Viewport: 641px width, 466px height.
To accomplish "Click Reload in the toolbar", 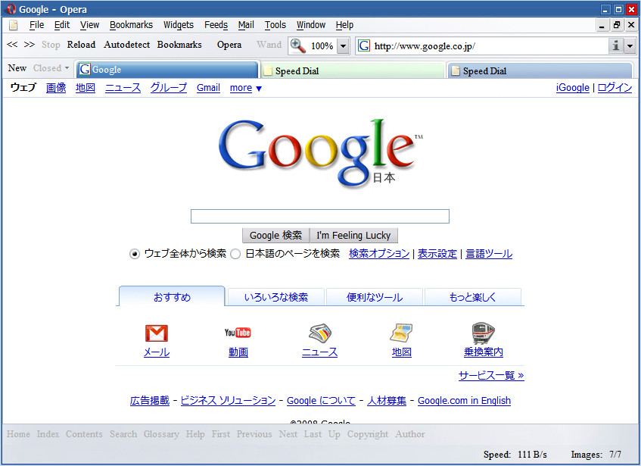I will tap(81, 45).
